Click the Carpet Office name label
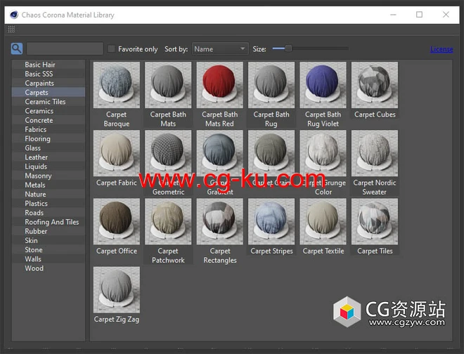This screenshot has width=464, height=354. click(x=117, y=251)
